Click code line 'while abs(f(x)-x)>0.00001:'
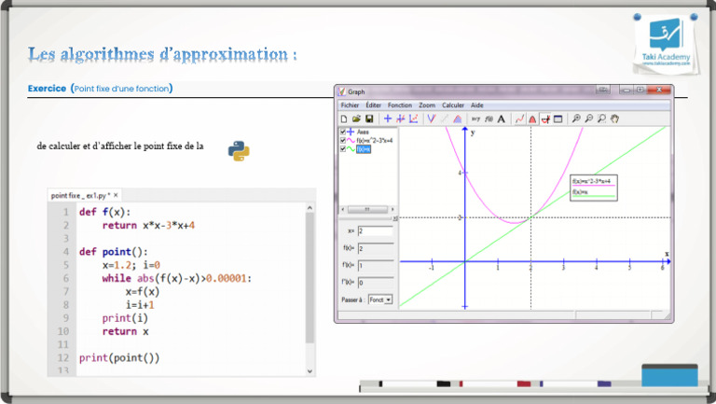The image size is (716, 404). pos(177,278)
